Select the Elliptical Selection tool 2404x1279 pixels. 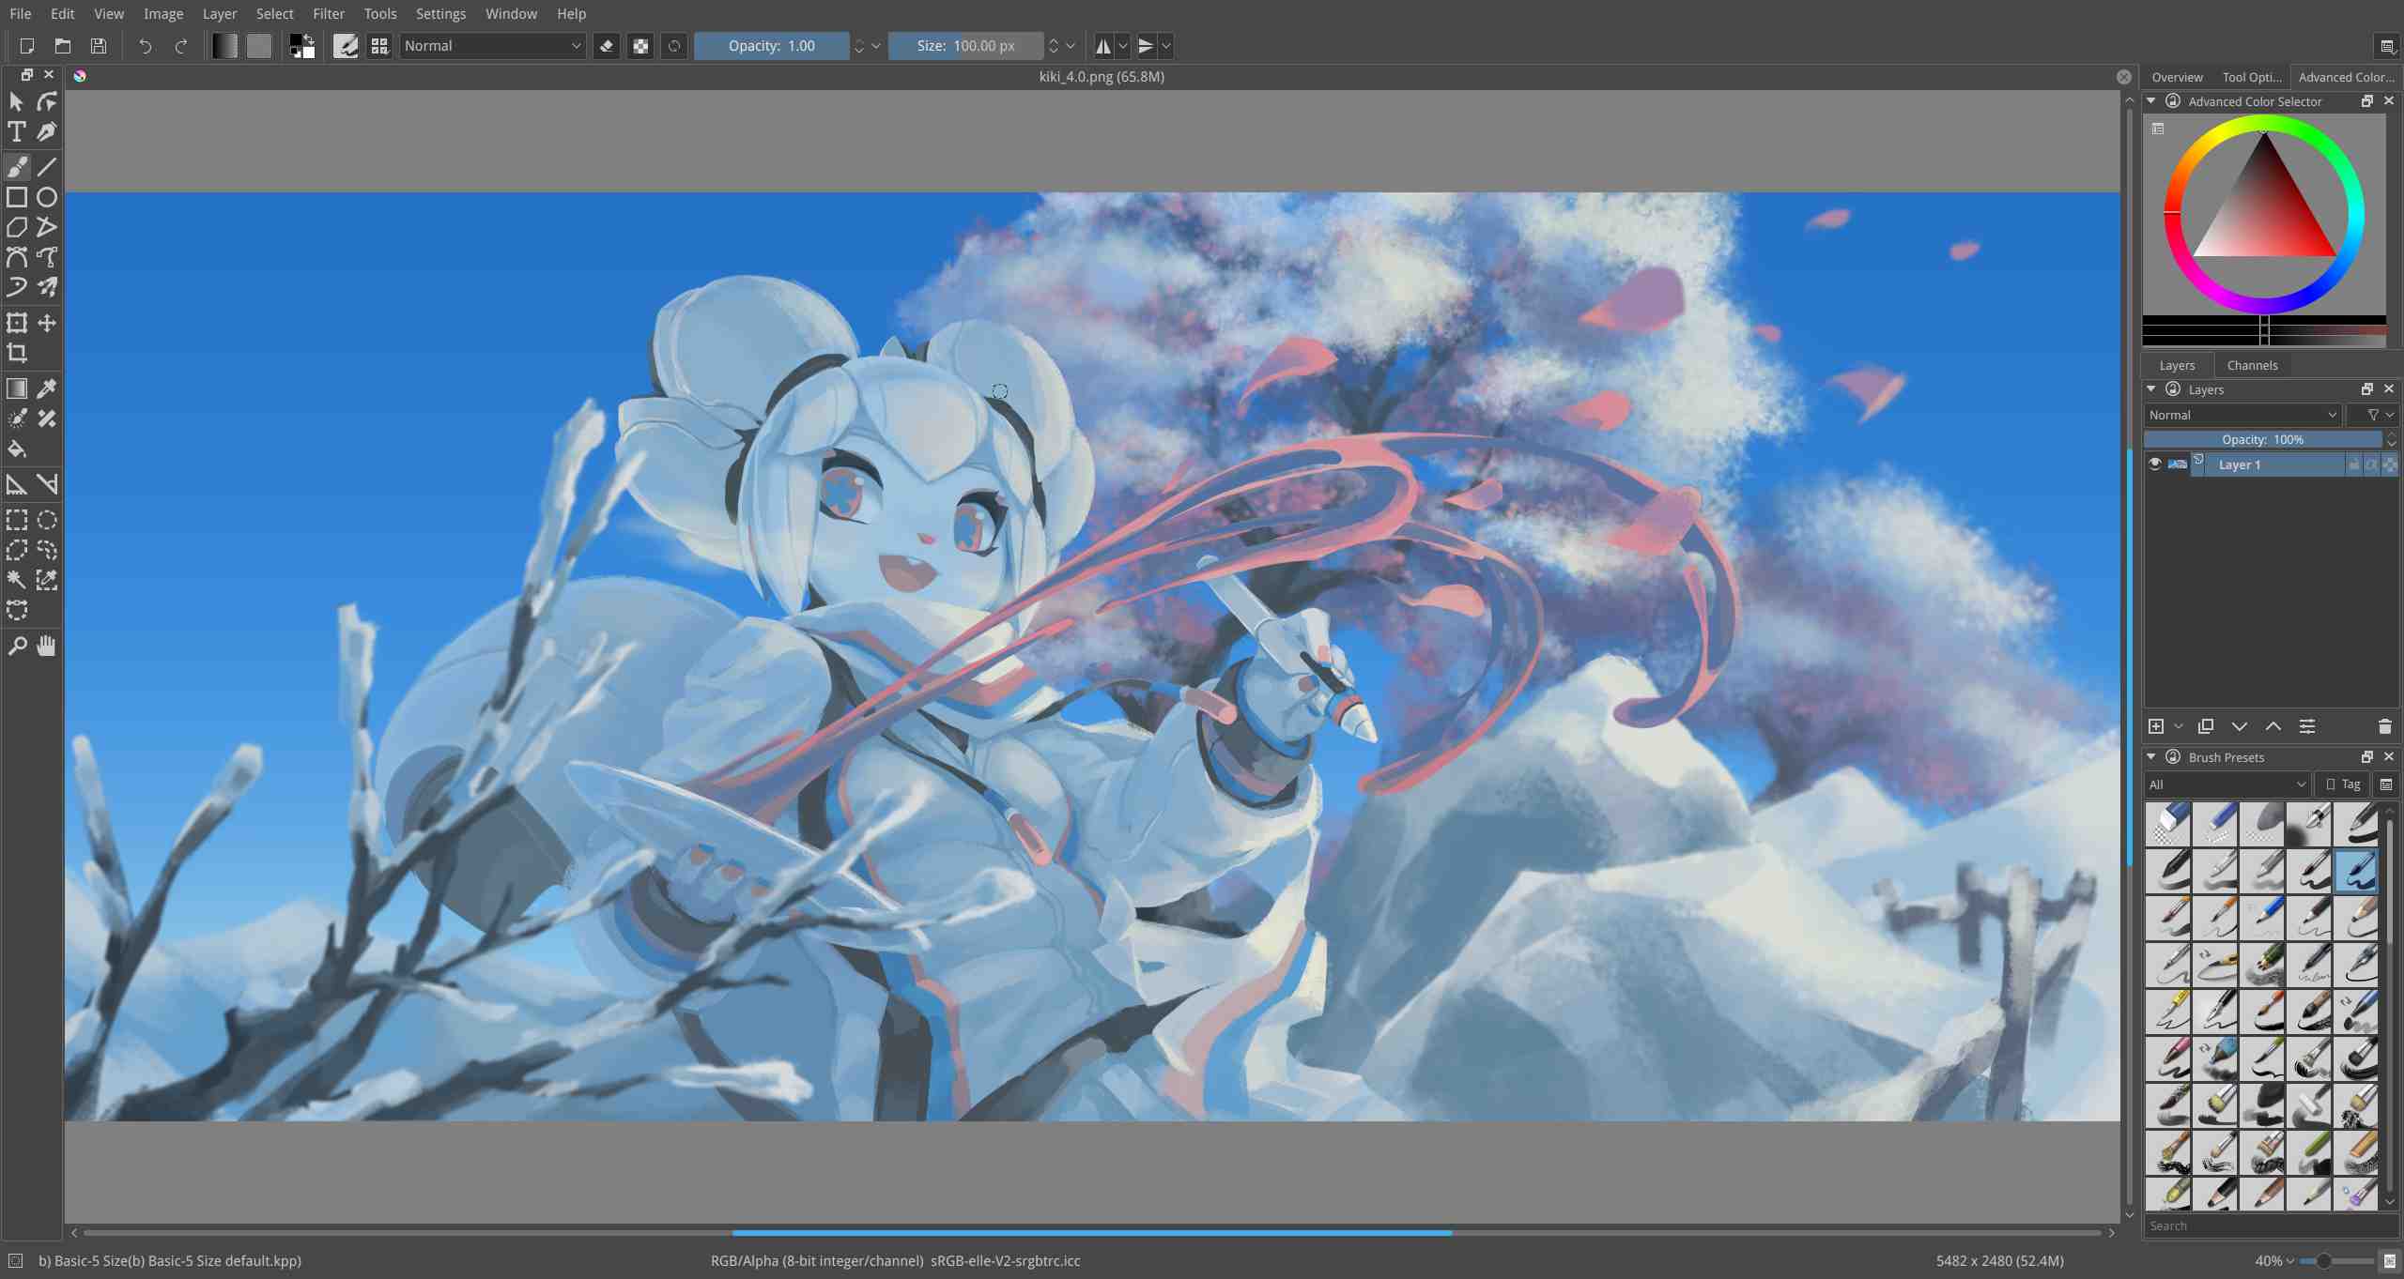[47, 520]
